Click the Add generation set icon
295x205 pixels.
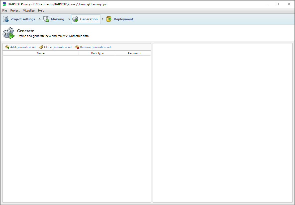click(x=7, y=47)
